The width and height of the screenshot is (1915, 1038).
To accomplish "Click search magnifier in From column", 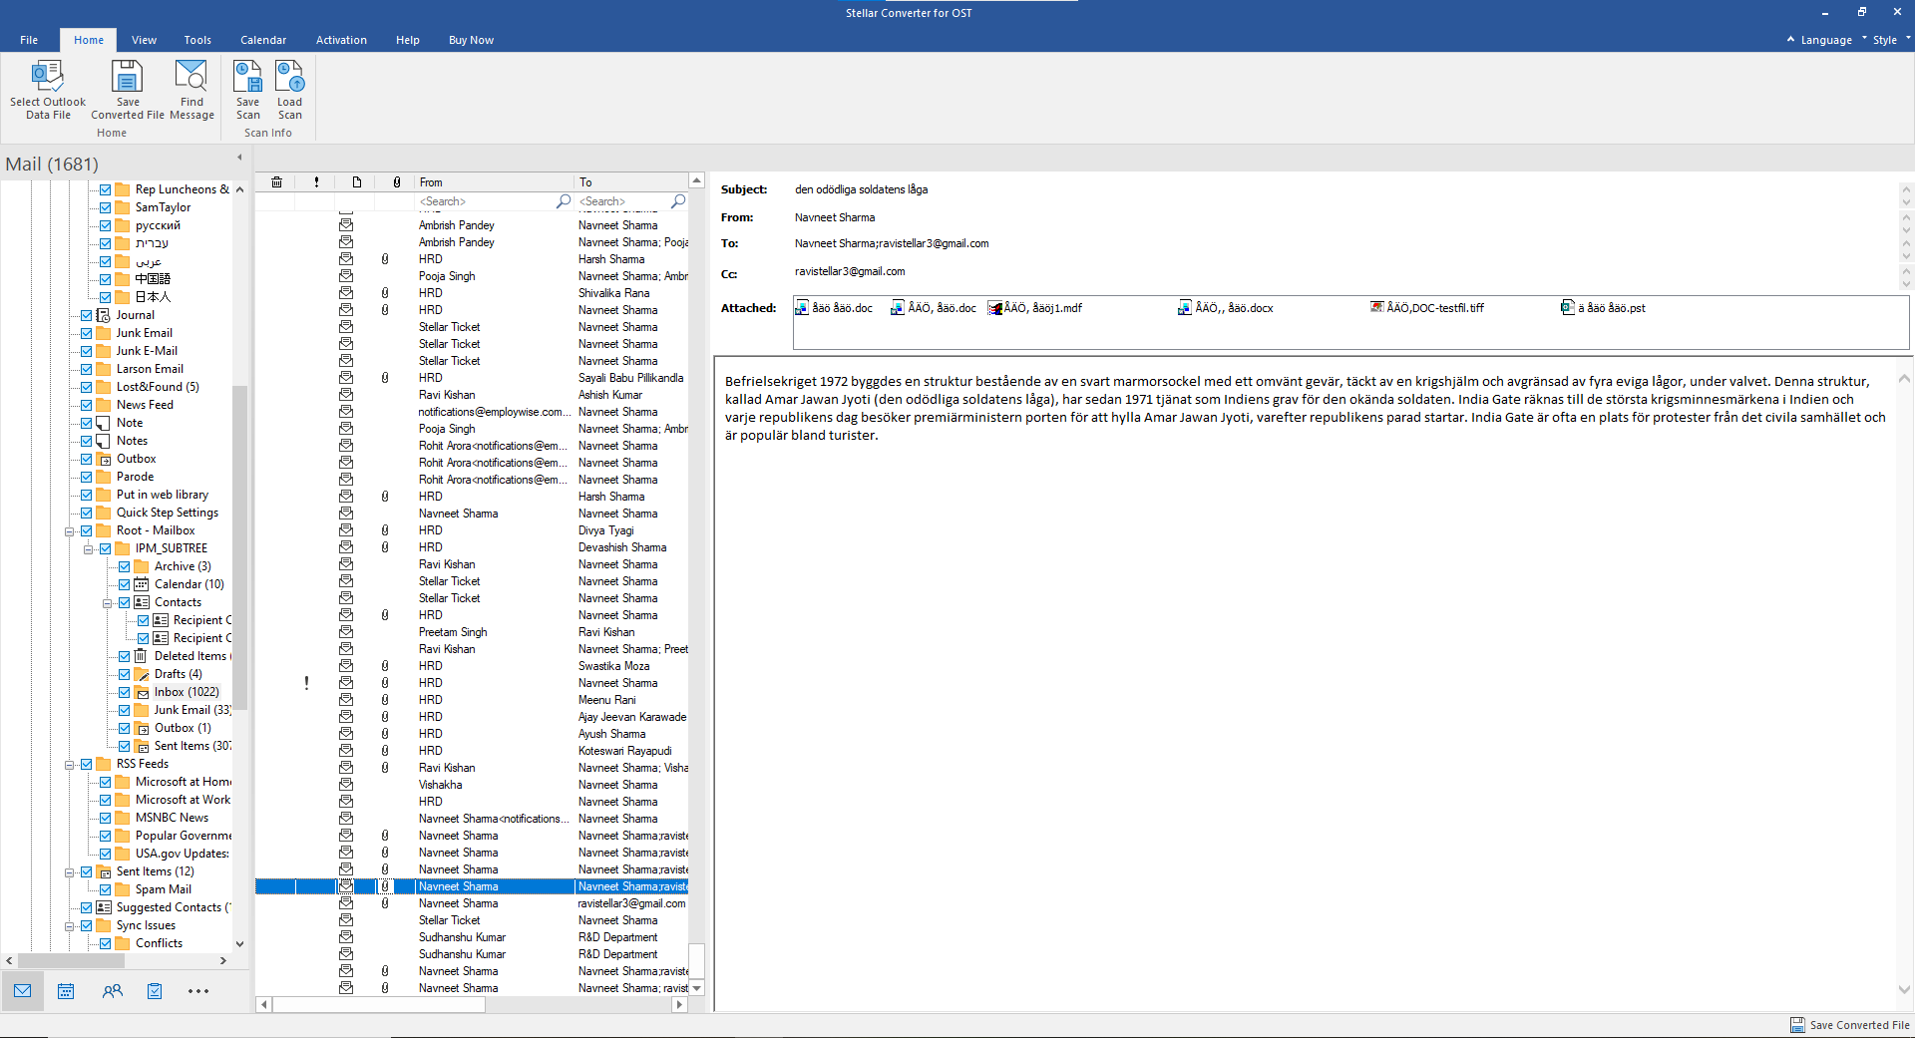I will point(564,201).
